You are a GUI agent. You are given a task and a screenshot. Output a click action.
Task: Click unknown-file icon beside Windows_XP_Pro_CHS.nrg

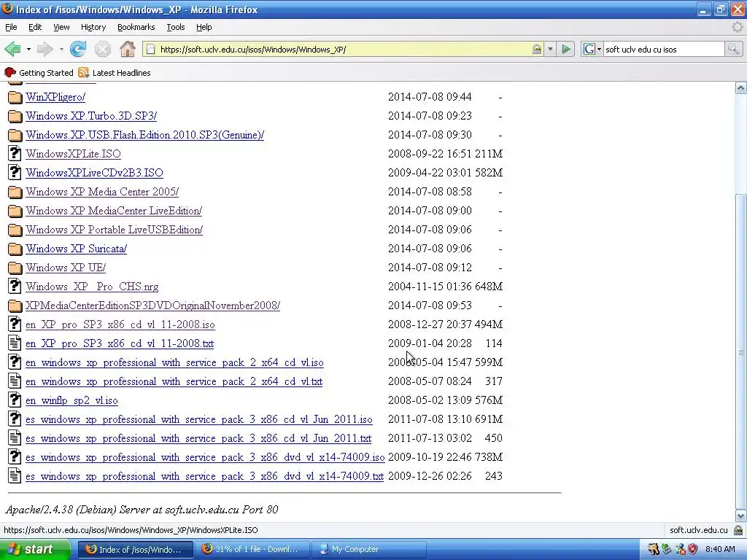15,286
